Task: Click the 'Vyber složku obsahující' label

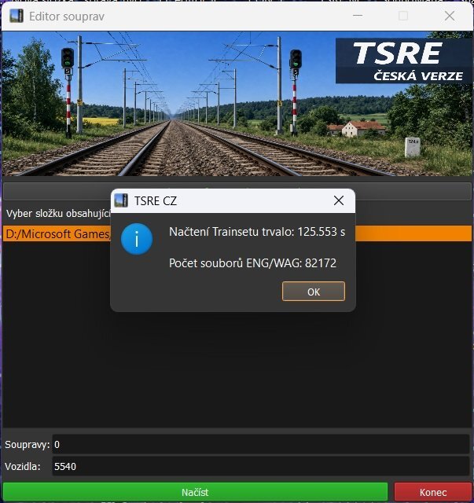Action: (x=57, y=214)
